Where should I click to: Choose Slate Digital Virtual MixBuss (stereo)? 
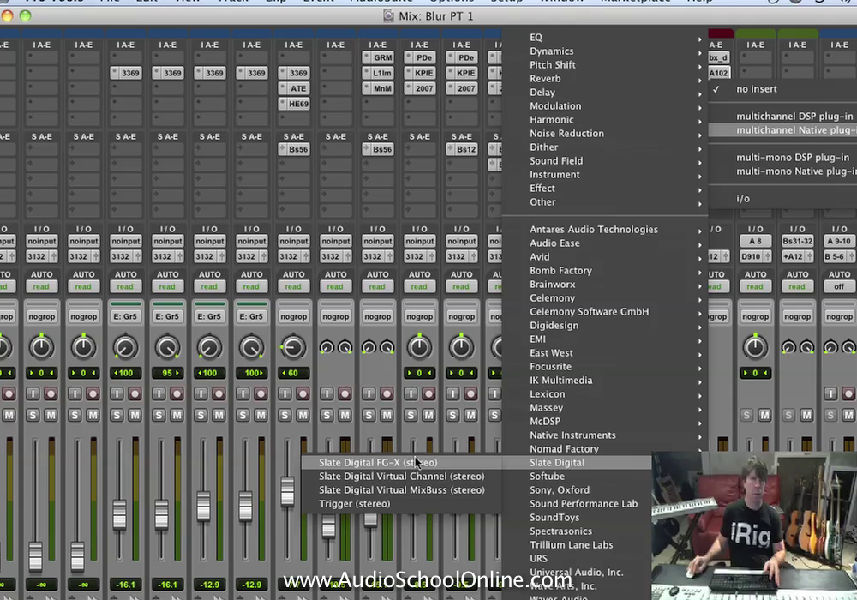[402, 490]
